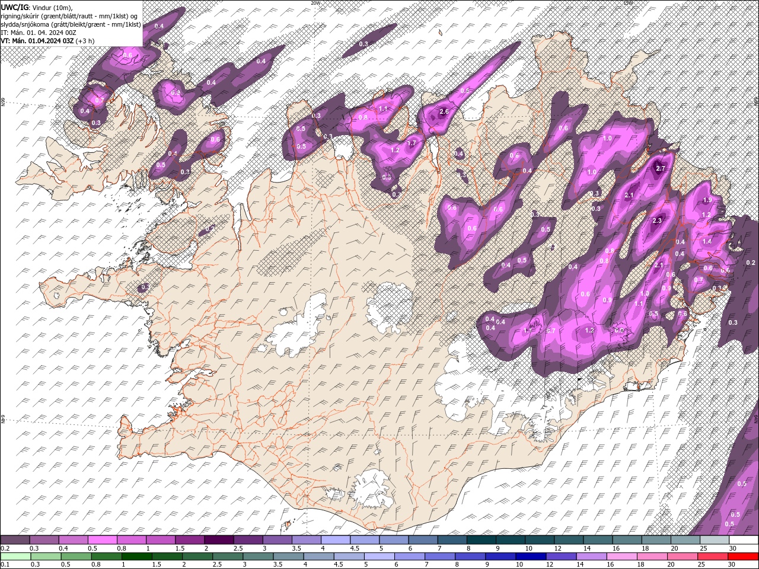Select the red 30 swatch ending the lower legend row
The image size is (759, 569).
[743, 557]
